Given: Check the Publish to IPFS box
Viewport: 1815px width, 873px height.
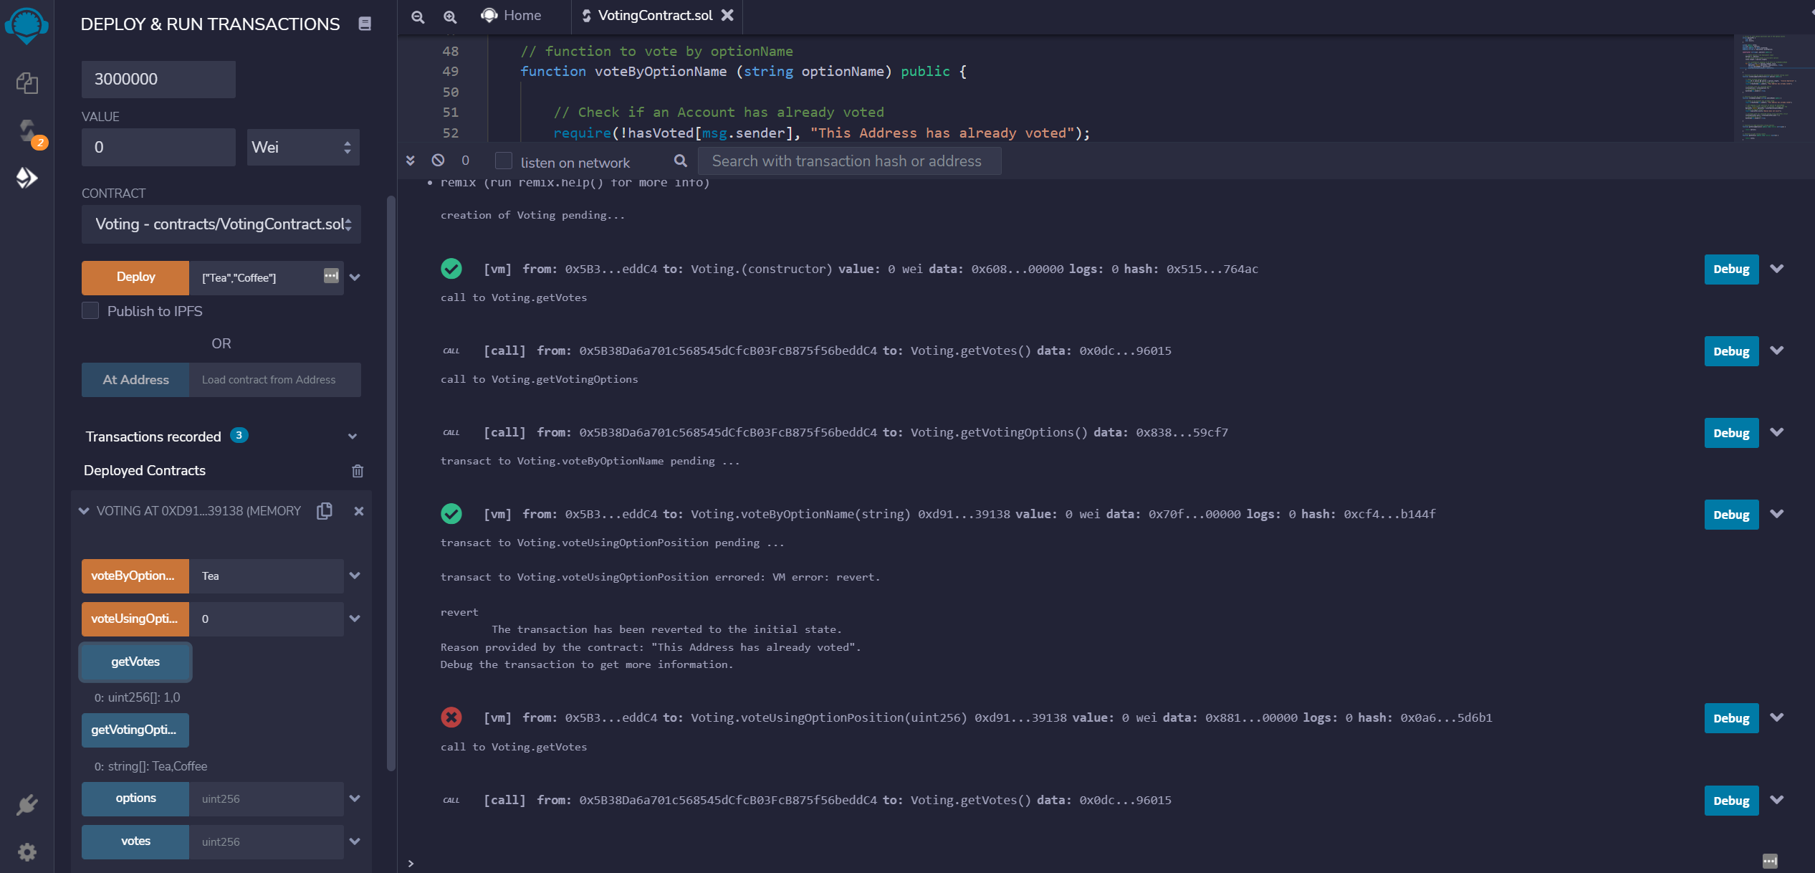Looking at the screenshot, I should 90,311.
